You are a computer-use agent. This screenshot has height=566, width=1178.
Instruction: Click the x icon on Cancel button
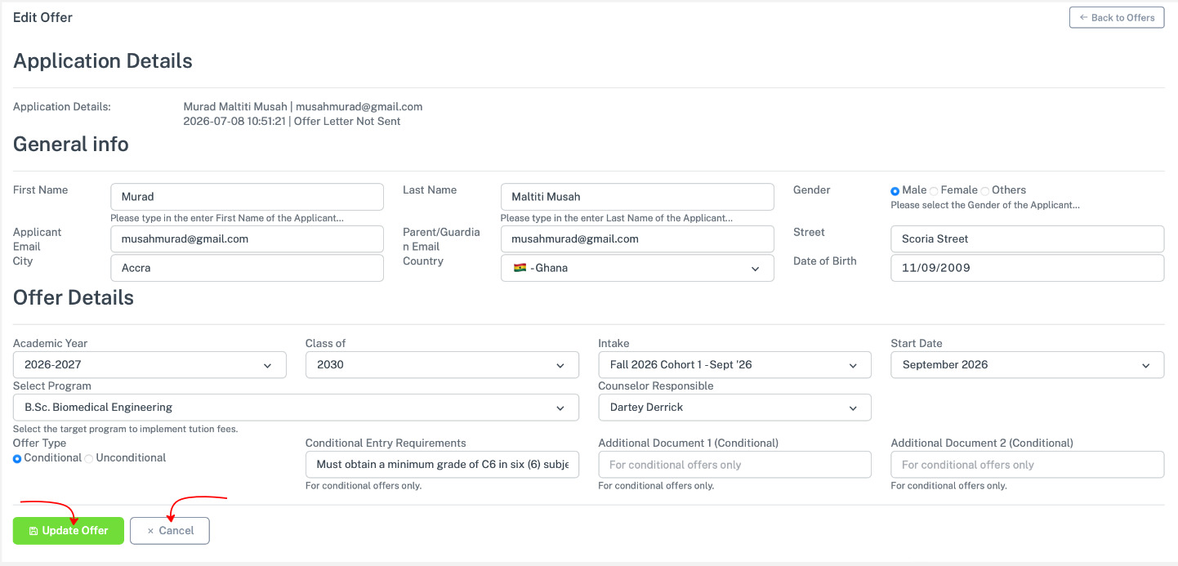coord(150,531)
